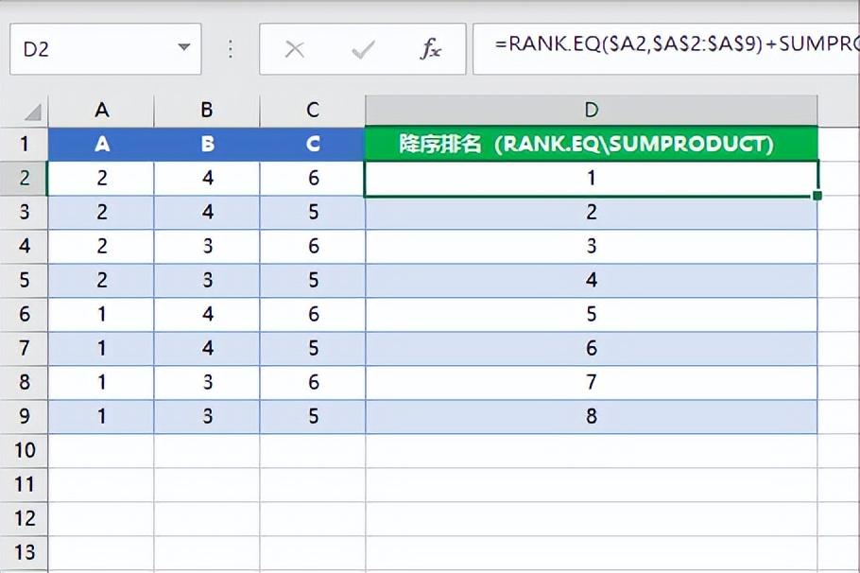860x573 pixels.
Task: Click cell D5 with rank 4
Action: tap(592, 280)
